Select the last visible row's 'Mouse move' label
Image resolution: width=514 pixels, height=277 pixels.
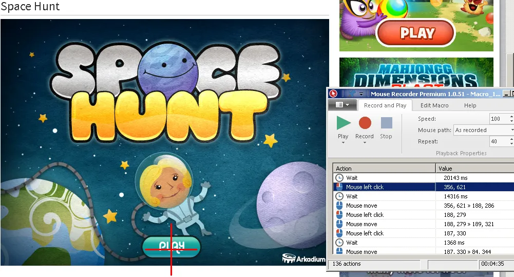pos(361,252)
